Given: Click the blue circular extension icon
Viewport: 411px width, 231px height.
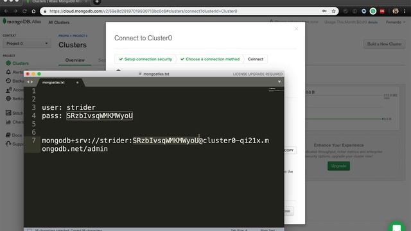Looking at the screenshot, I should 364,12.
